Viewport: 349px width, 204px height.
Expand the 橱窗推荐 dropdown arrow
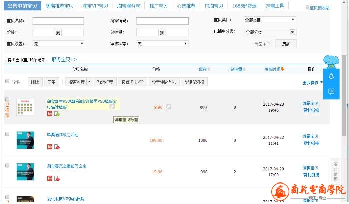(x=89, y=82)
